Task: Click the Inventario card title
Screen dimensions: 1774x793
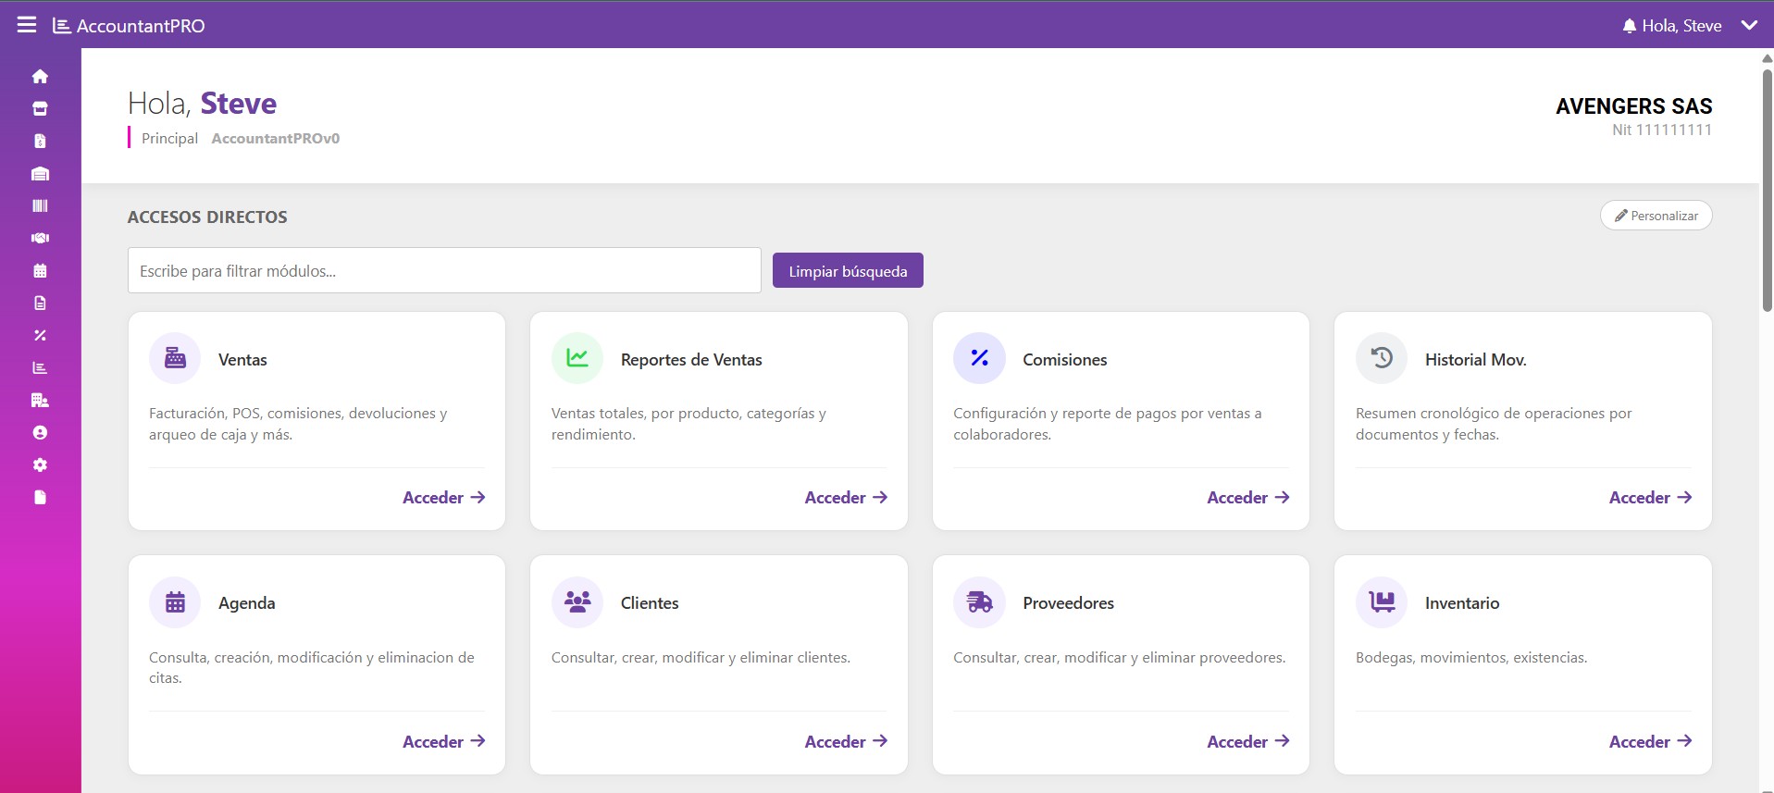Action: click(1462, 603)
